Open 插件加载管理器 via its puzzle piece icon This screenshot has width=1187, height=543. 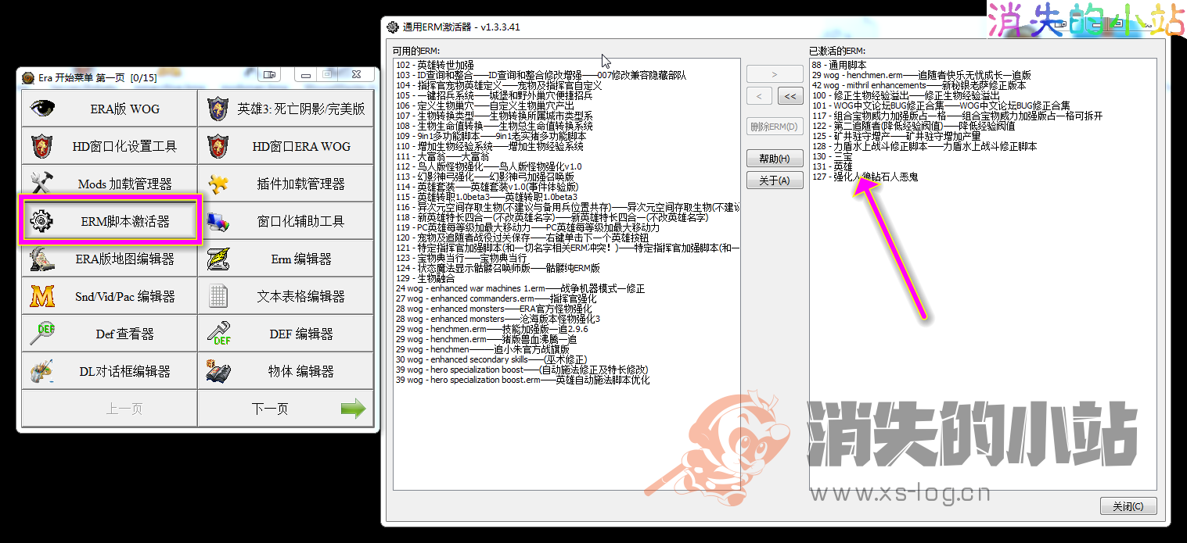point(218,184)
